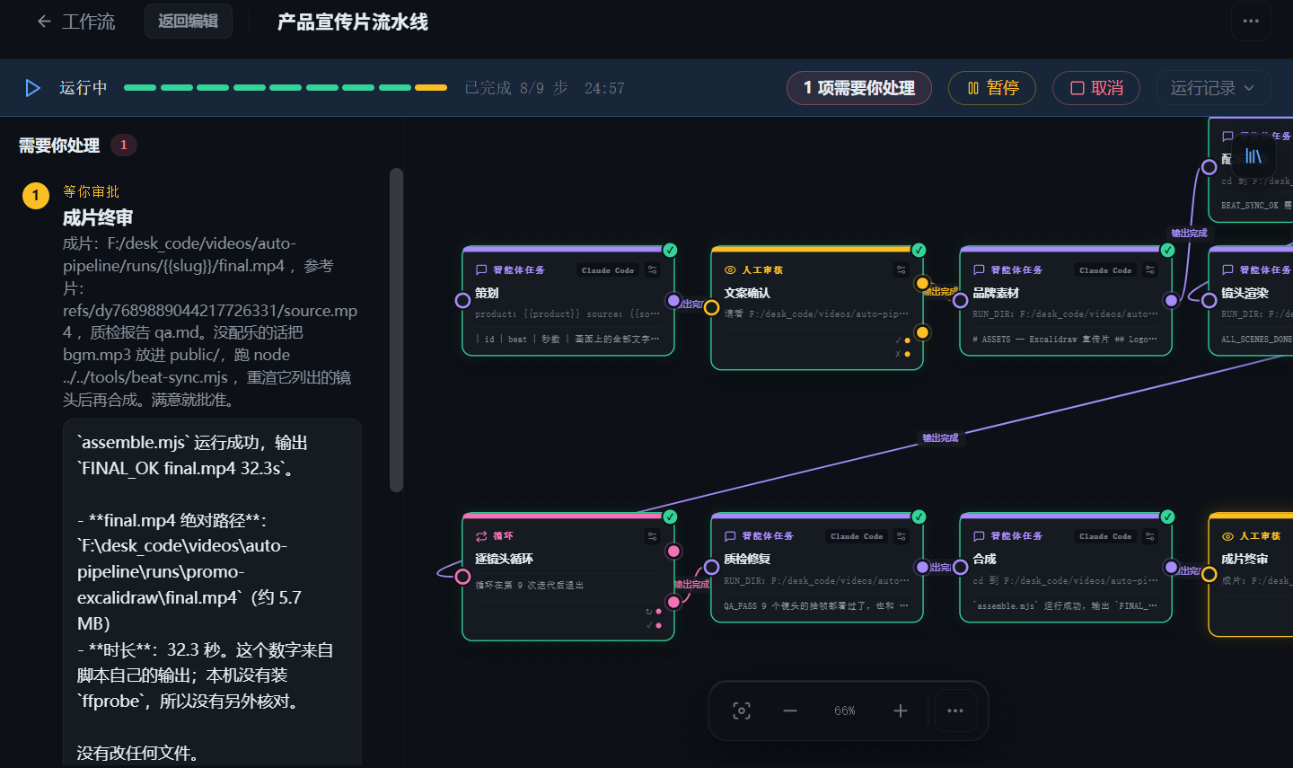Image resolution: width=1293 pixels, height=768 pixels.
Task: Open settings icon on 合成 node
Action: tap(1150, 536)
